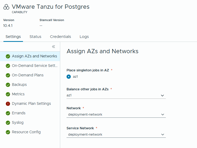Click the CAPABILITY label under the title

pos(20,12)
